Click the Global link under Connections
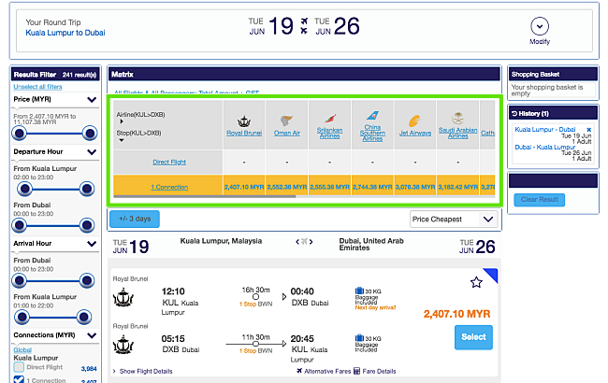This screenshot has height=383, width=608. click(22, 349)
